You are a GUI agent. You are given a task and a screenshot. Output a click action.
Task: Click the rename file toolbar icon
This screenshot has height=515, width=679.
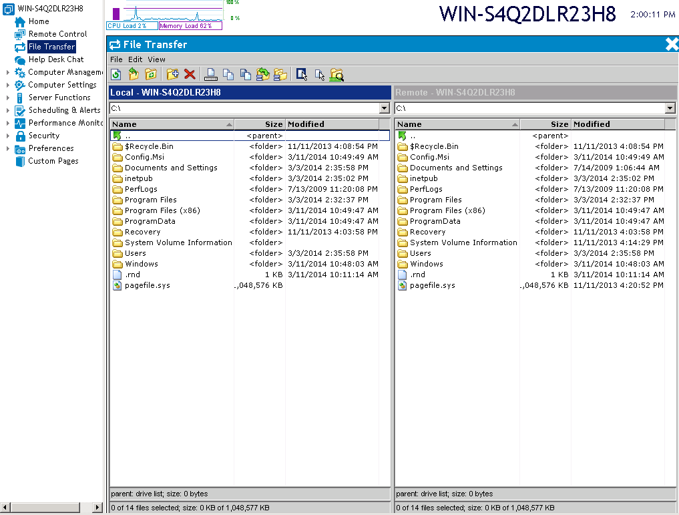coord(211,75)
